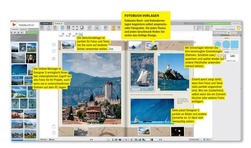Click the wide blue lake photo with sailboats
The image size is (251, 148).
coord(152,112)
